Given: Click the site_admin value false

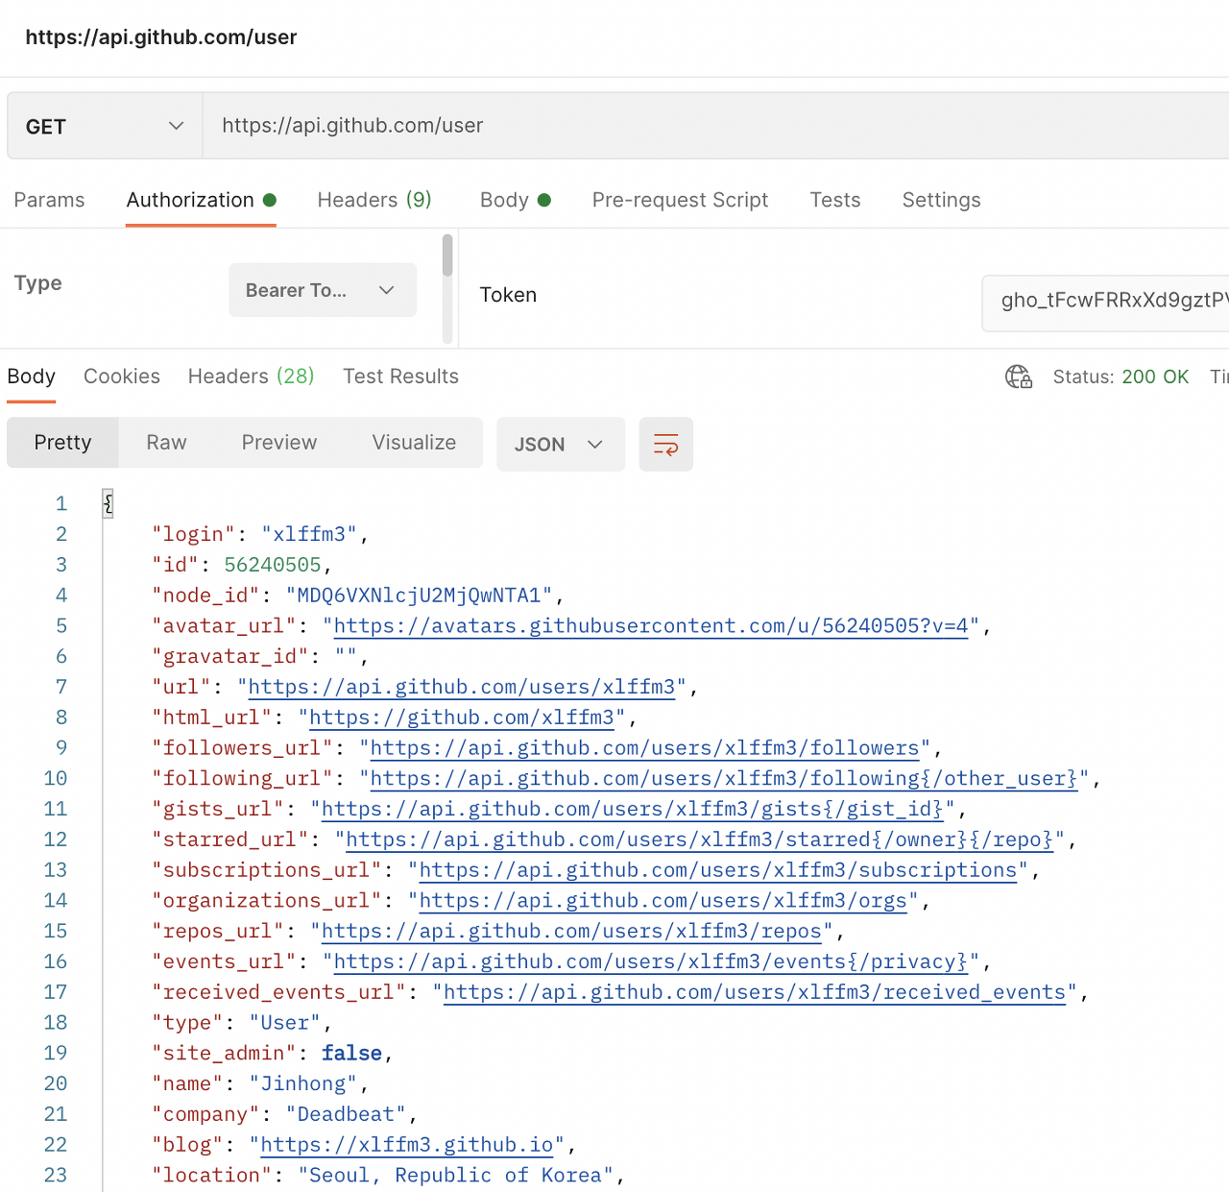Looking at the screenshot, I should [x=351, y=1054].
